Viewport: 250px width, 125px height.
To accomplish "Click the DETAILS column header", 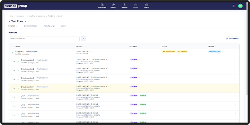I will pyautogui.click(x=79, y=47).
